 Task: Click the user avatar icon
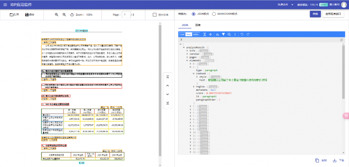344,5
